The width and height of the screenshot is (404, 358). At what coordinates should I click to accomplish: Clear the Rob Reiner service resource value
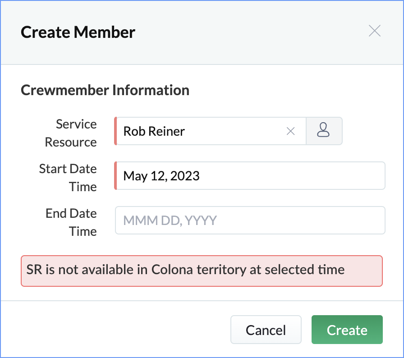pos(291,131)
